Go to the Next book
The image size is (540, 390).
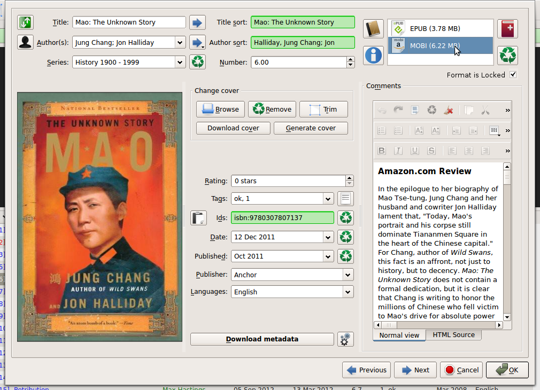click(415, 370)
